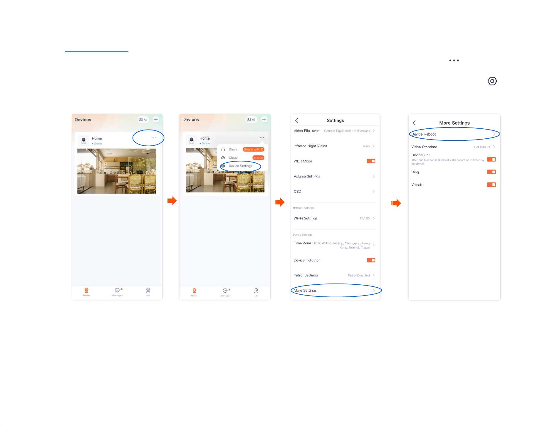
Task: Choose Device Settings in the popup menu
Action: [x=241, y=166]
